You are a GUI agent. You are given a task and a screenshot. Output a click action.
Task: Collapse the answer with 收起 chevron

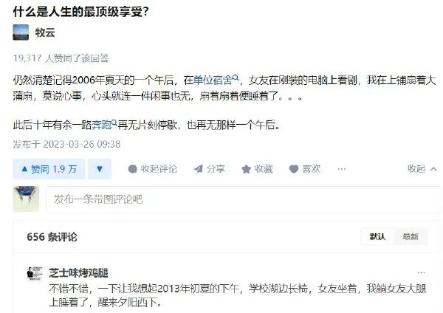point(422,169)
